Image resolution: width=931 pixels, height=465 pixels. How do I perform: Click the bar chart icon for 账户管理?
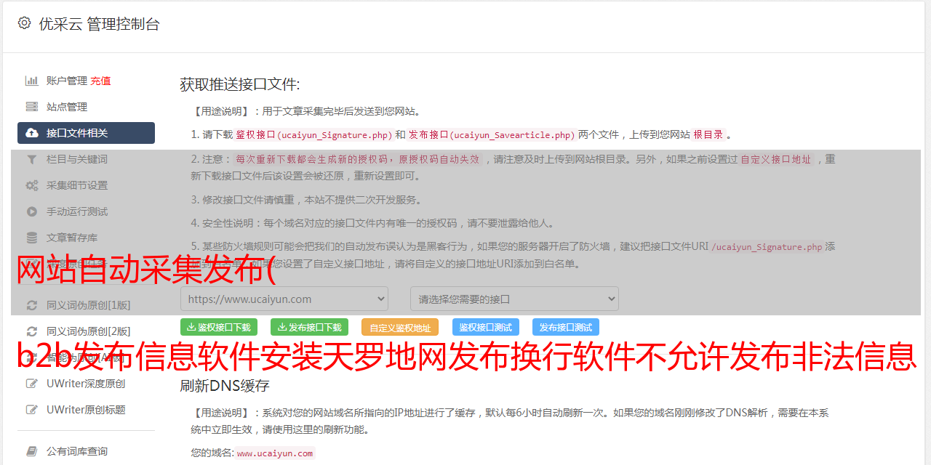coord(32,81)
